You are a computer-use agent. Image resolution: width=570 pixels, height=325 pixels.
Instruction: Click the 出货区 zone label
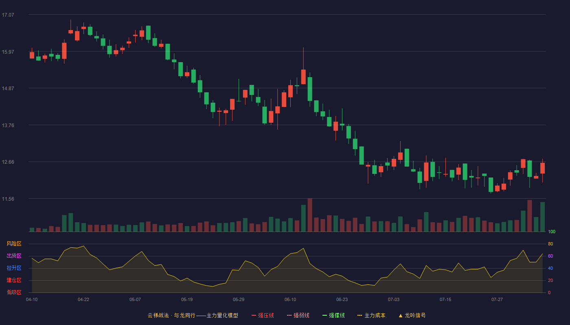coord(14,256)
